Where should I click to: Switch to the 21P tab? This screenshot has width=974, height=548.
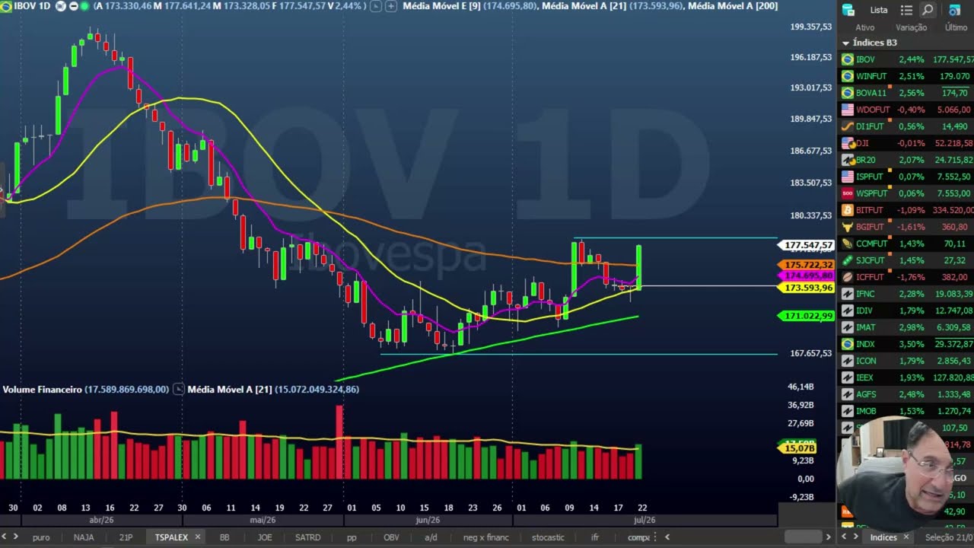126,537
